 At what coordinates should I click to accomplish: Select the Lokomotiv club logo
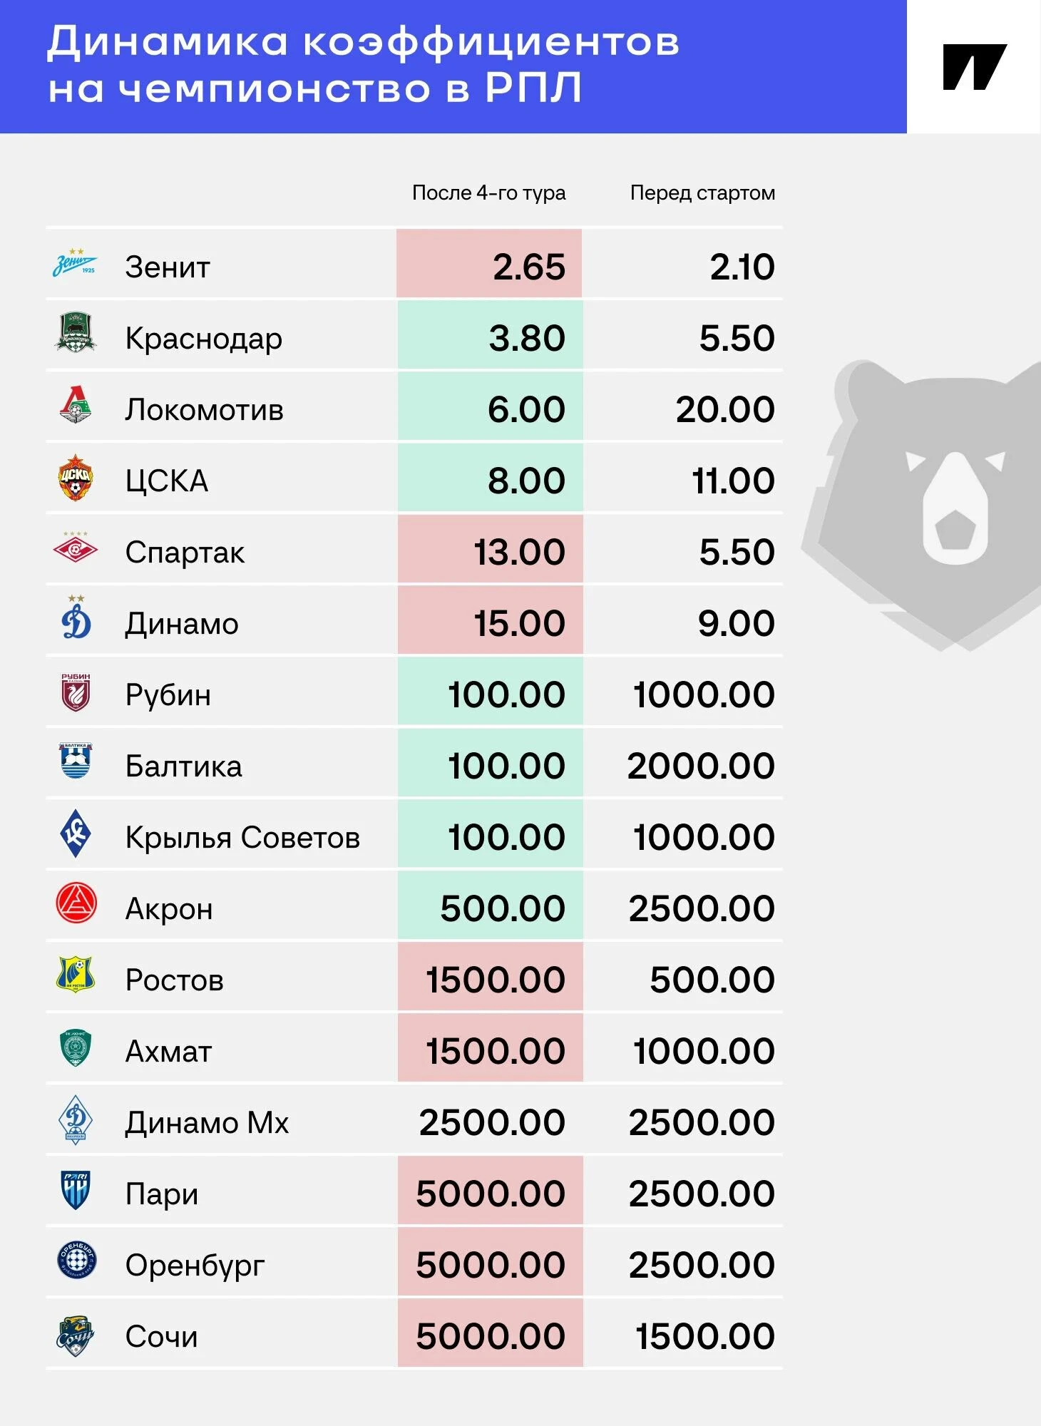76,406
